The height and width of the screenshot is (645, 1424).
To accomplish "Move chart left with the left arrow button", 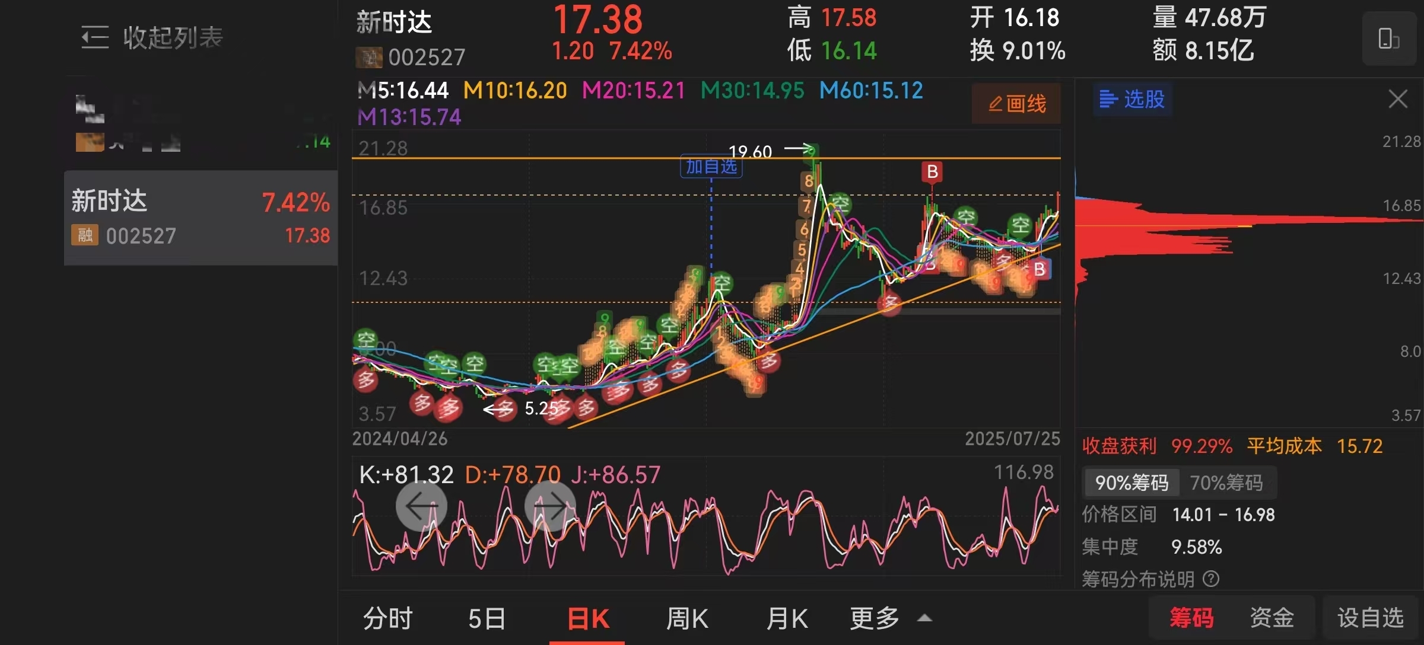I will (421, 506).
